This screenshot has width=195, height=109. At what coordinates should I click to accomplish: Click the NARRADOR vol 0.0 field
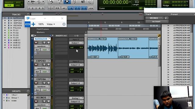[x=76, y=47]
